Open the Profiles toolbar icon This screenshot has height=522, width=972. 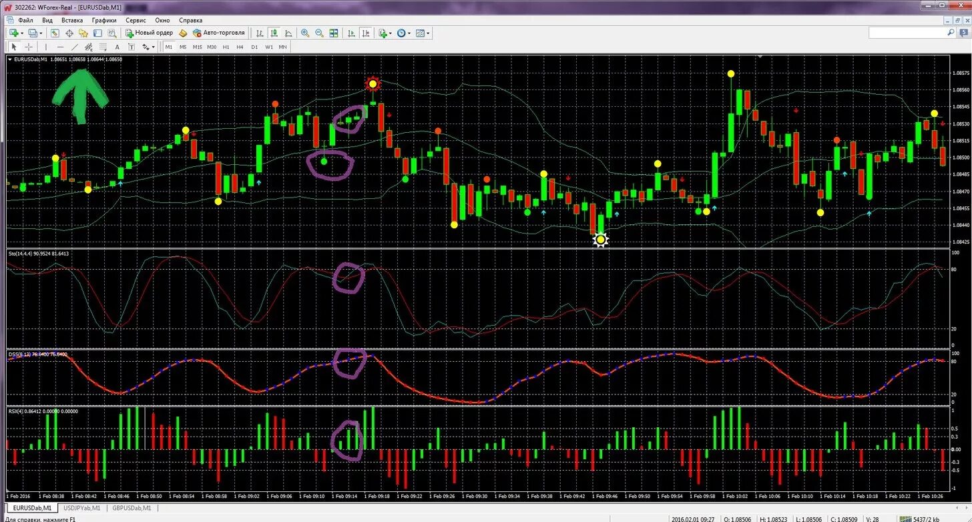click(32, 33)
